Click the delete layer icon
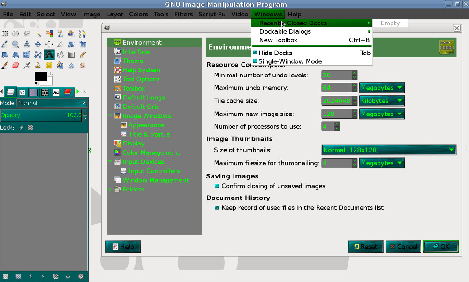The image size is (469, 282). [81, 276]
